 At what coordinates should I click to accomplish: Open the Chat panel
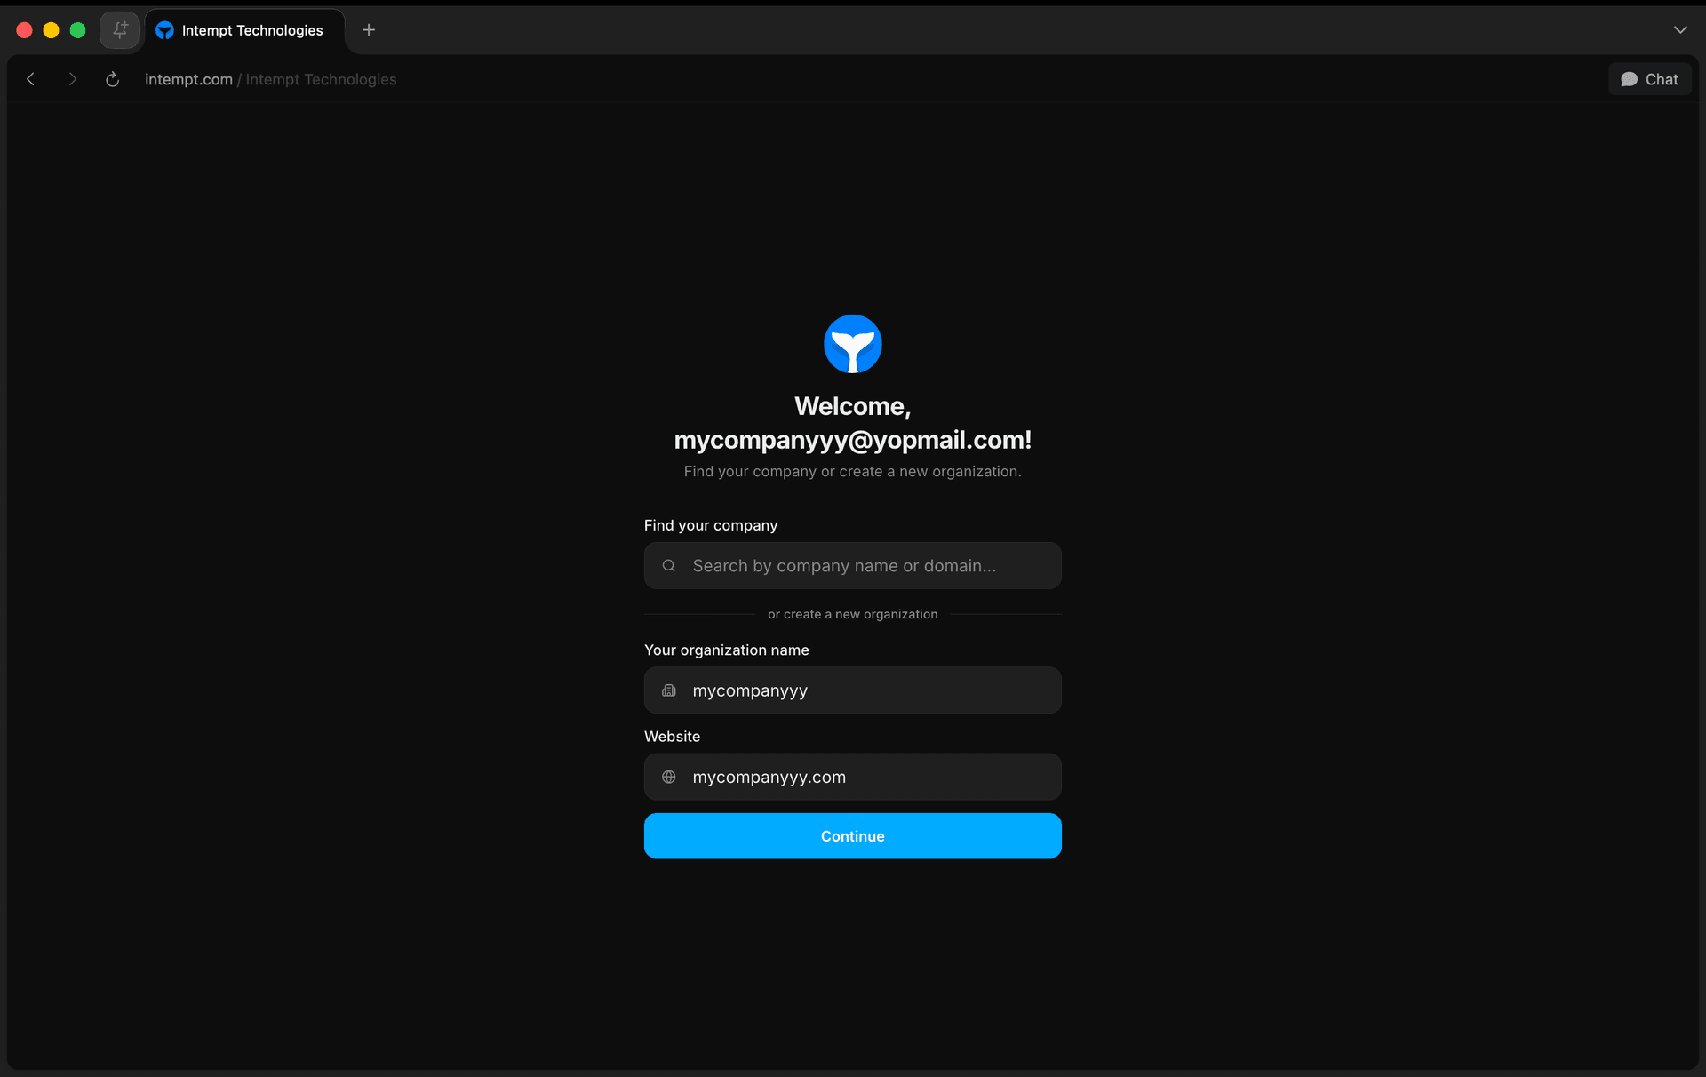(x=1650, y=79)
